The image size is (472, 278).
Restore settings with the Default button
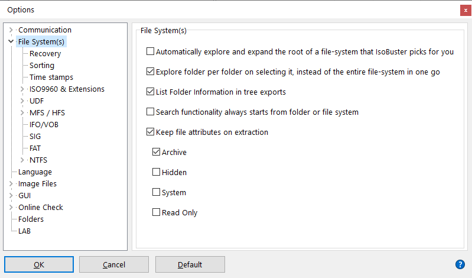point(190,264)
